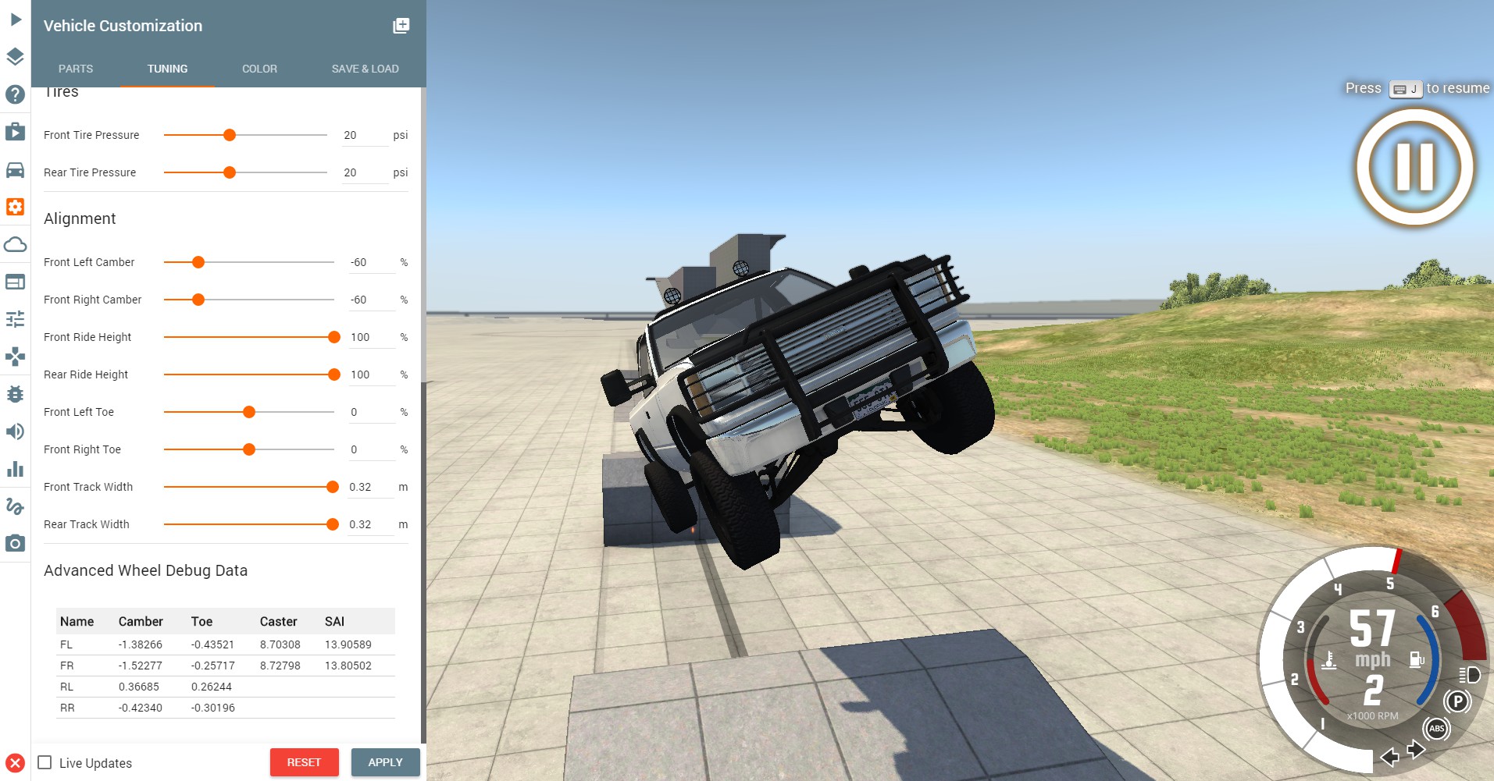Open the audio speaker icon
Image resolution: width=1494 pixels, height=781 pixels.
pos(16,431)
